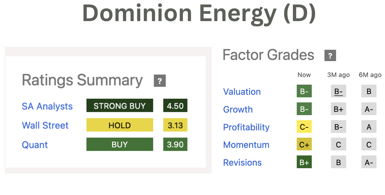Select the Revisions B+ grade badge
This screenshot has height=195, width=385.
pos(304,162)
